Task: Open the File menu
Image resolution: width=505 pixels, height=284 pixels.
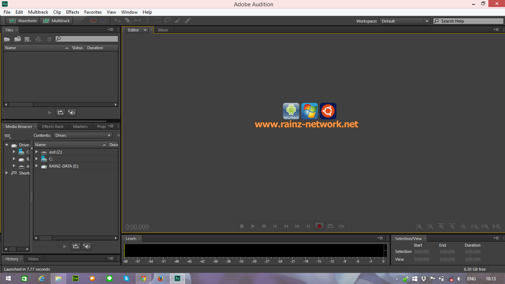Action: point(7,12)
